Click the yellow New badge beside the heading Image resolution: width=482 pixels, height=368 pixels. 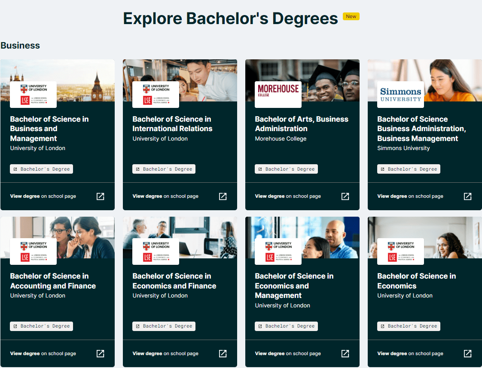[x=351, y=16]
